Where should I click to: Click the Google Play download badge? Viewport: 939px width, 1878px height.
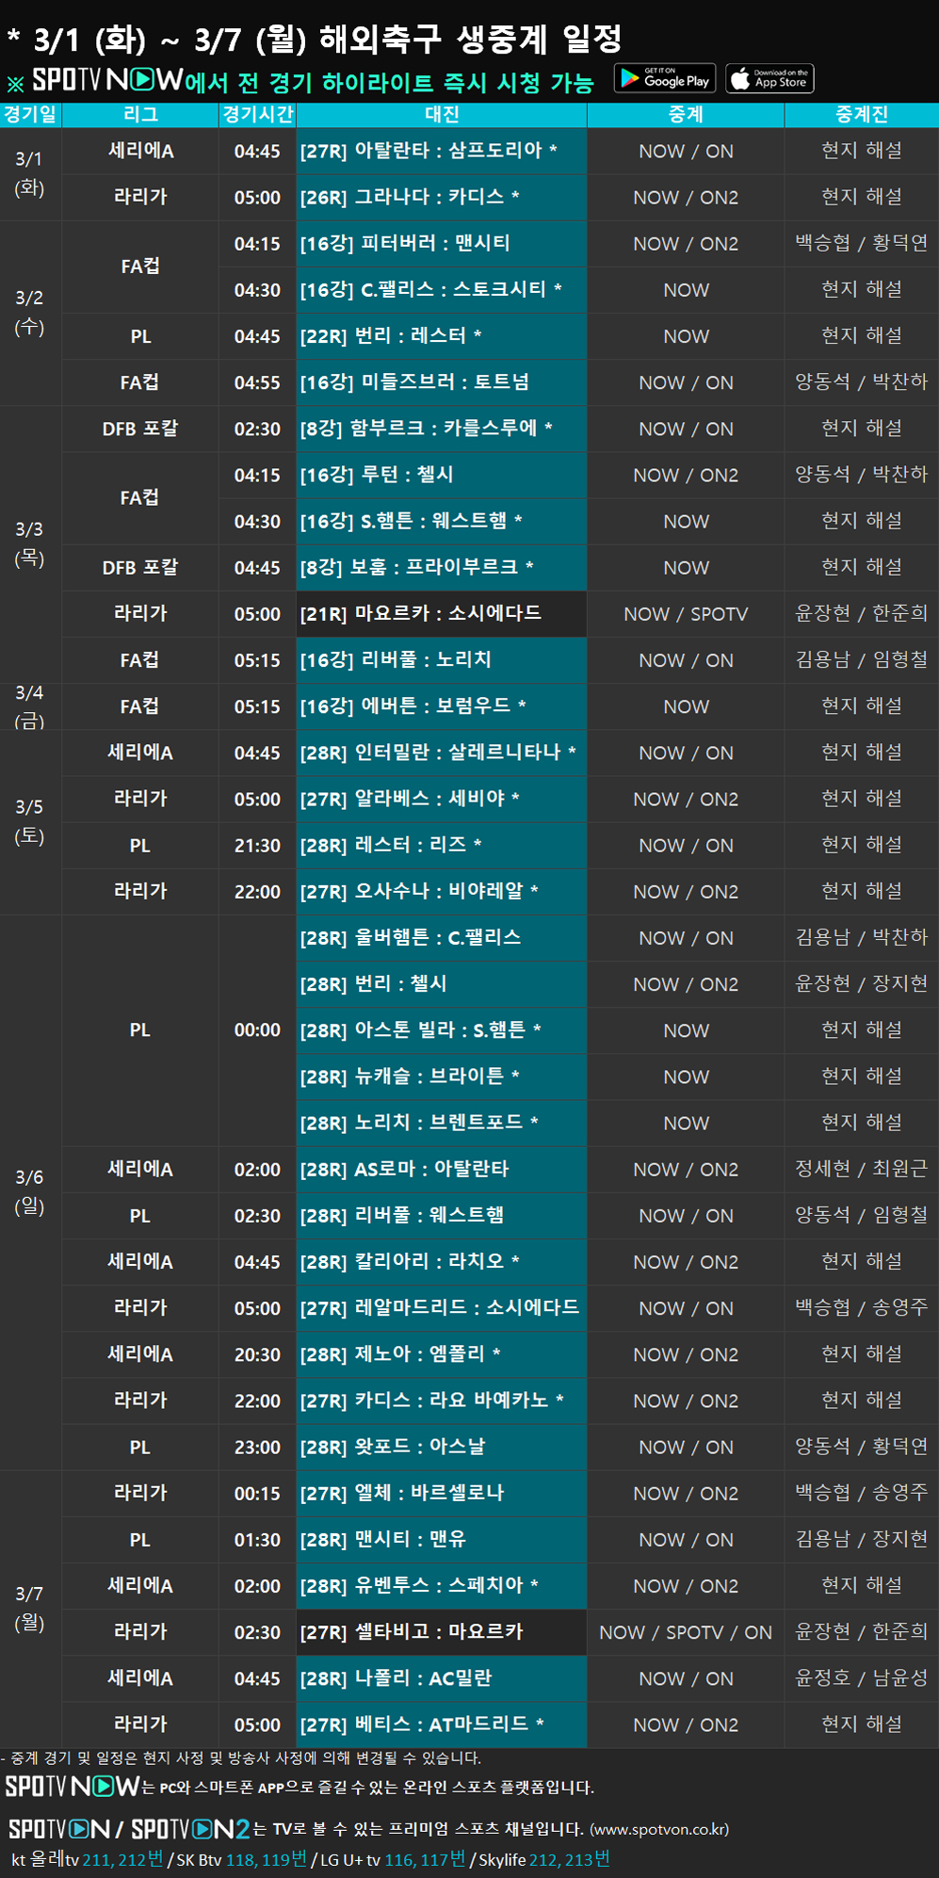pos(665,79)
